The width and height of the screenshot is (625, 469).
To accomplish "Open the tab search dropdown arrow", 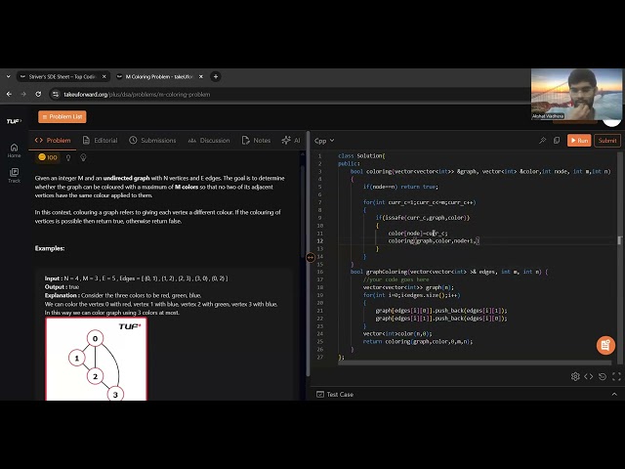I will pos(8,76).
